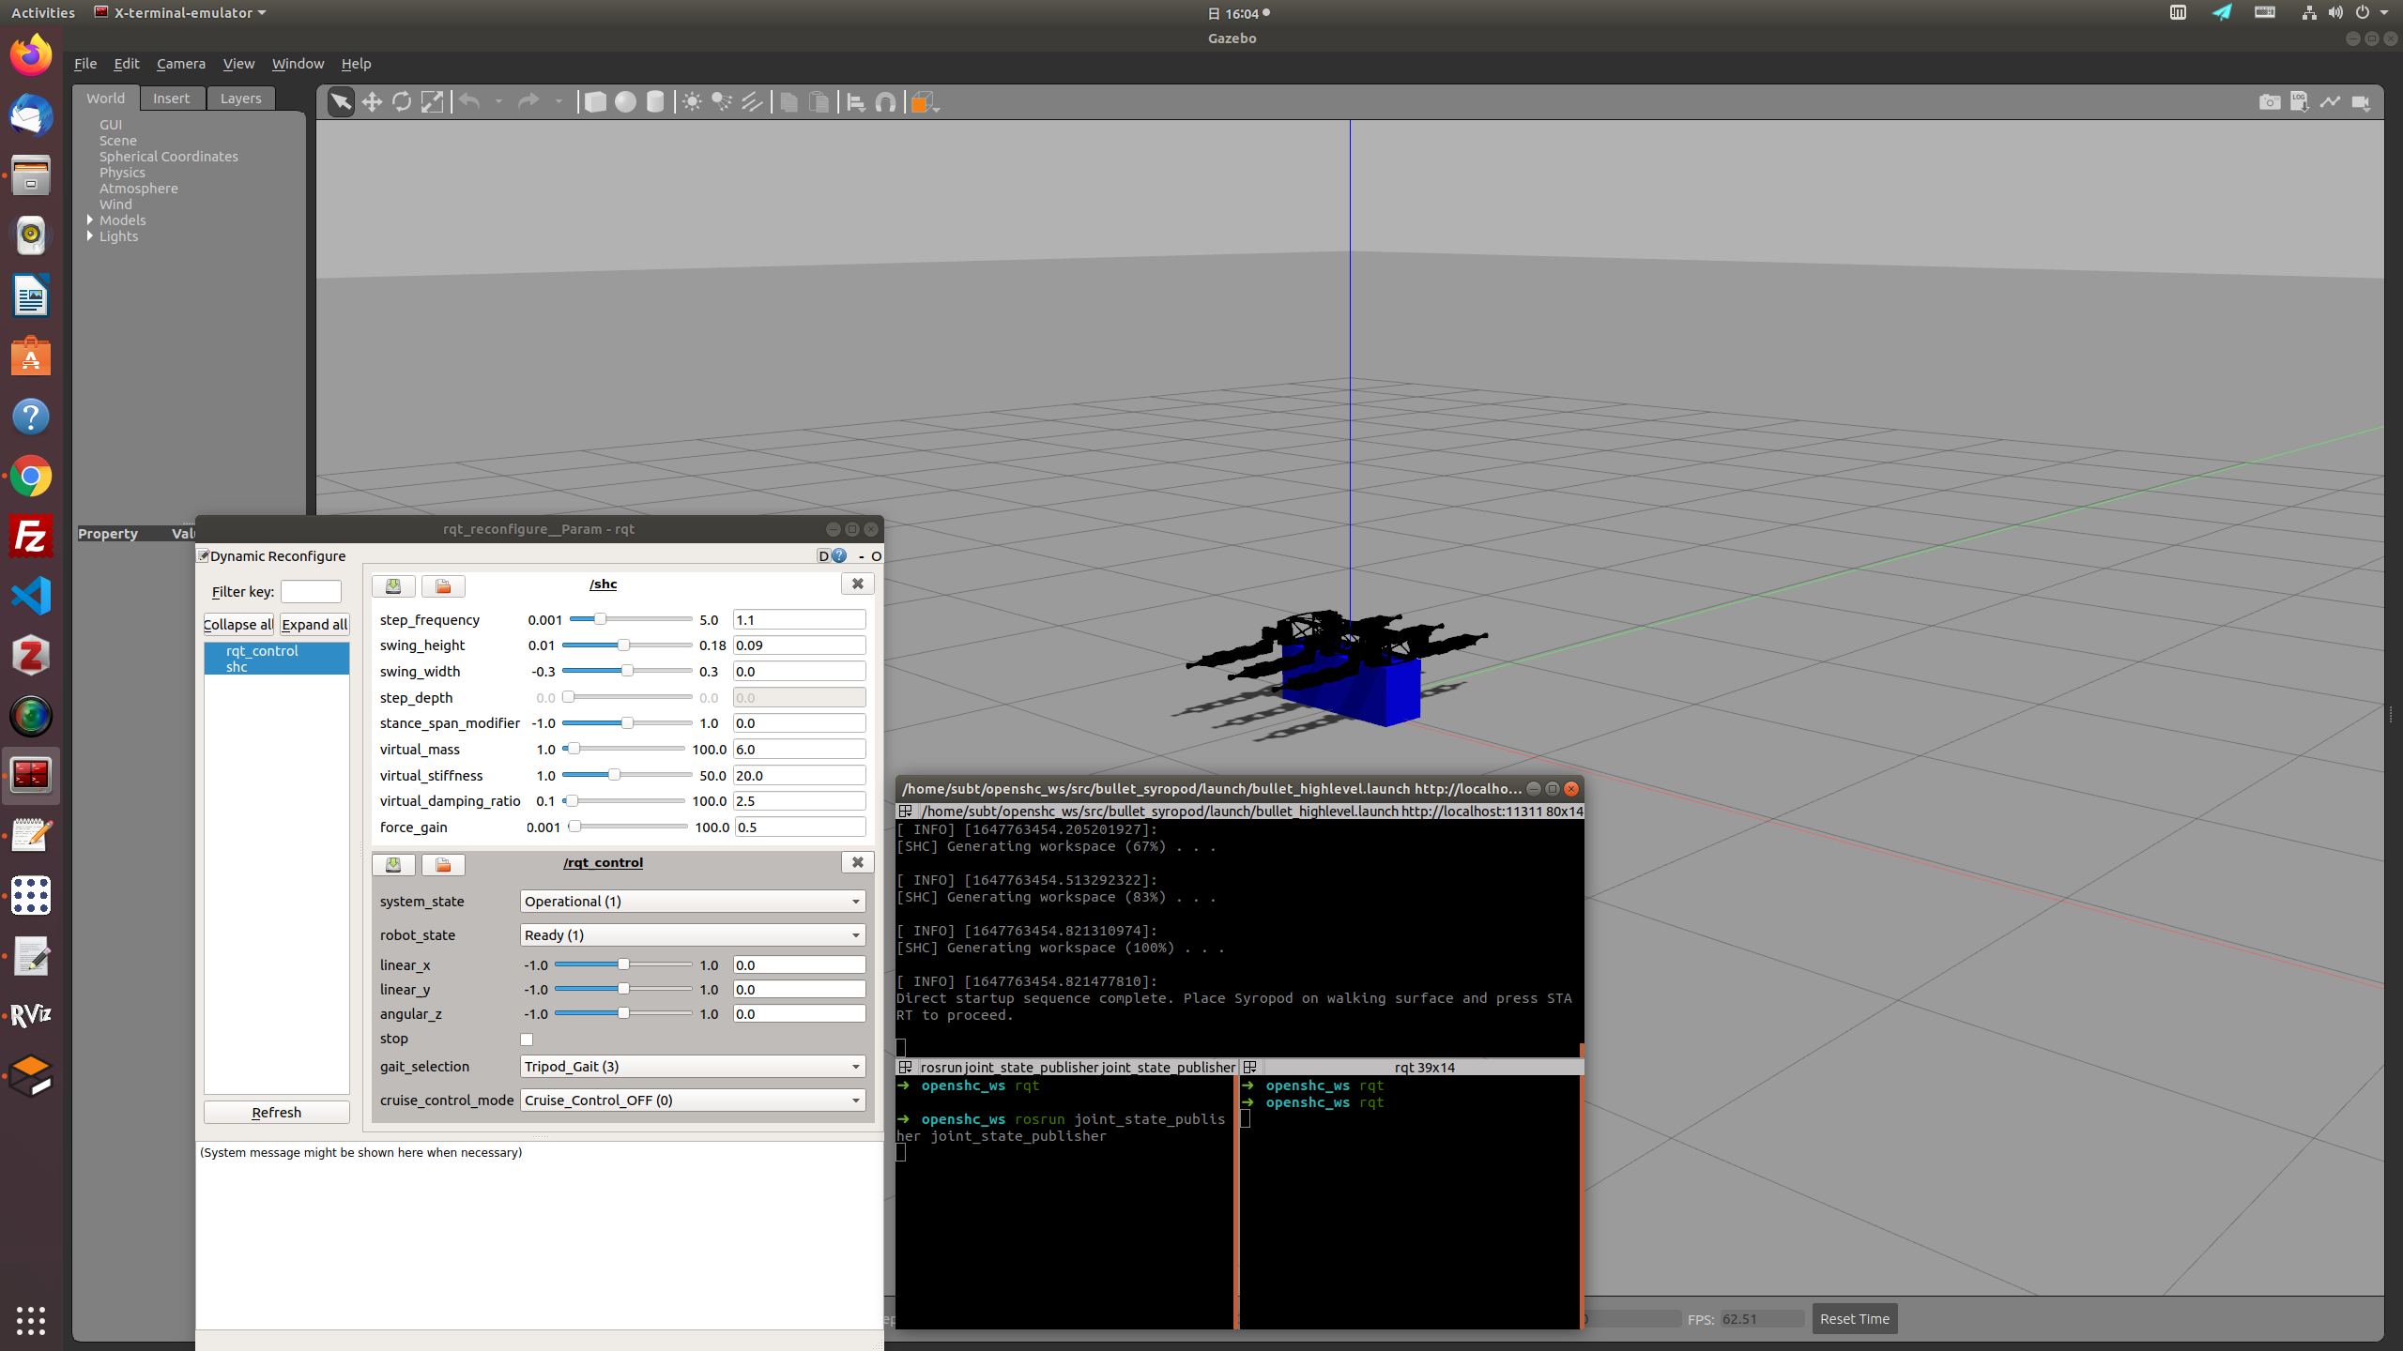The width and height of the screenshot is (2403, 1351).
Task: Click the Reset Time button
Action: [1854, 1318]
